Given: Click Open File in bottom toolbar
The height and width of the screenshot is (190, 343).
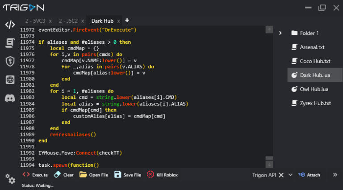Looking at the screenshot, I should click(x=94, y=175).
